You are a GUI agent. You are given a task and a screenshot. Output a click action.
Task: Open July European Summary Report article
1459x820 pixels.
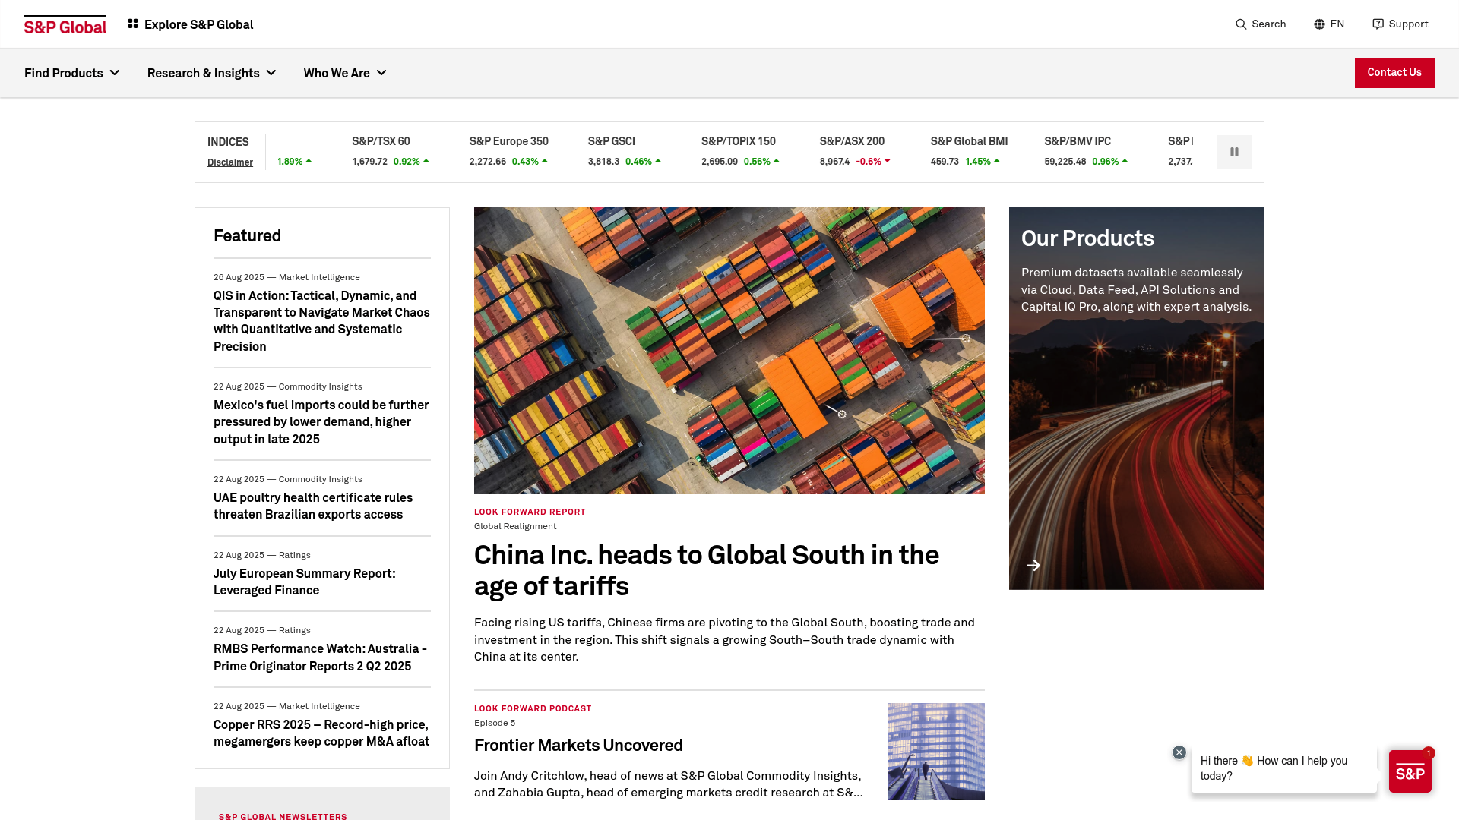[305, 582]
